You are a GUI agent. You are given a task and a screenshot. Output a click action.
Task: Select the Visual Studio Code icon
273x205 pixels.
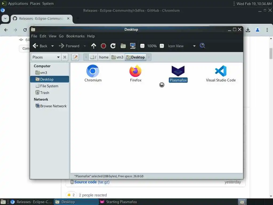[220, 71]
